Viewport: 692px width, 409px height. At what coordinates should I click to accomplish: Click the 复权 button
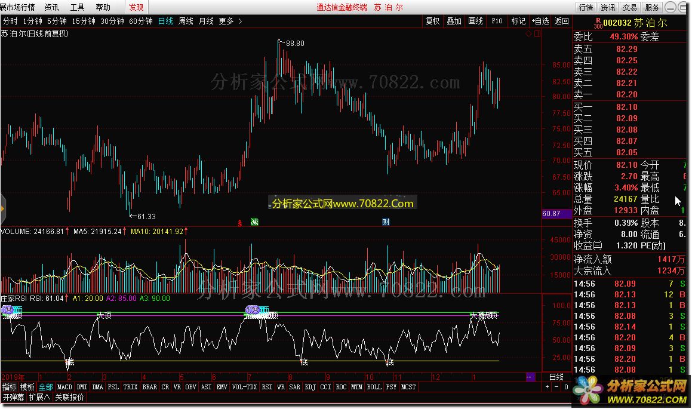click(432, 21)
